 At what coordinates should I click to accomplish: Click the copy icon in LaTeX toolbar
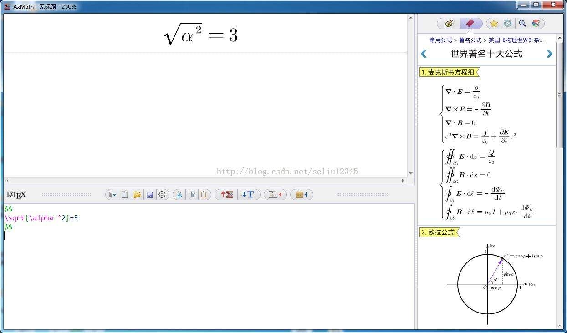pos(192,195)
